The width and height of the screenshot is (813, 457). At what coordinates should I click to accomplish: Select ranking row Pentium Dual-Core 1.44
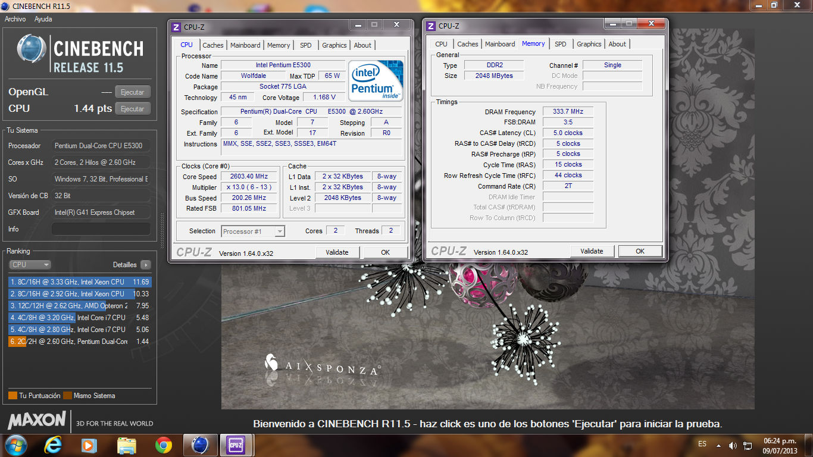coord(80,342)
